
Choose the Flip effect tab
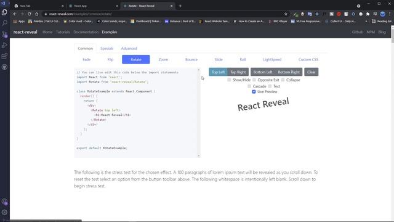[x=110, y=60]
